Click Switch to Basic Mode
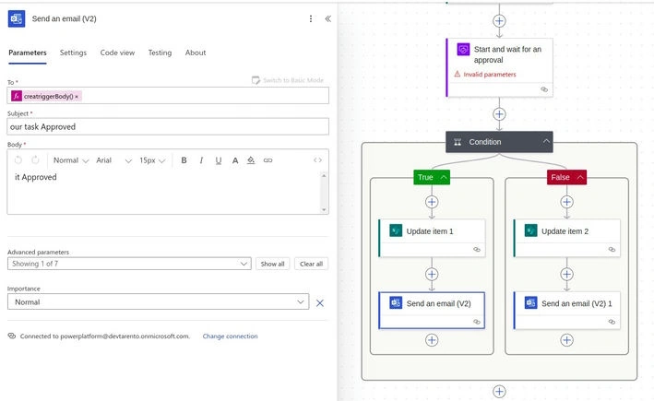Image resolution: width=654 pixels, height=401 pixels. tap(288, 80)
